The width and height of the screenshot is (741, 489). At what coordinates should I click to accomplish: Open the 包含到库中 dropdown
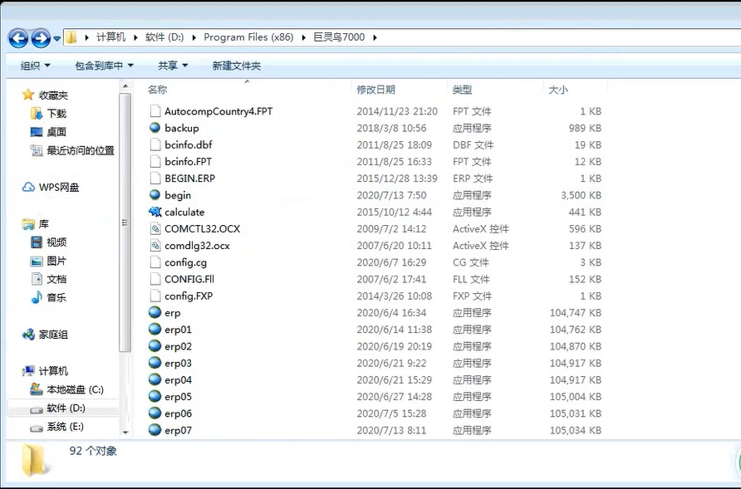tap(104, 66)
